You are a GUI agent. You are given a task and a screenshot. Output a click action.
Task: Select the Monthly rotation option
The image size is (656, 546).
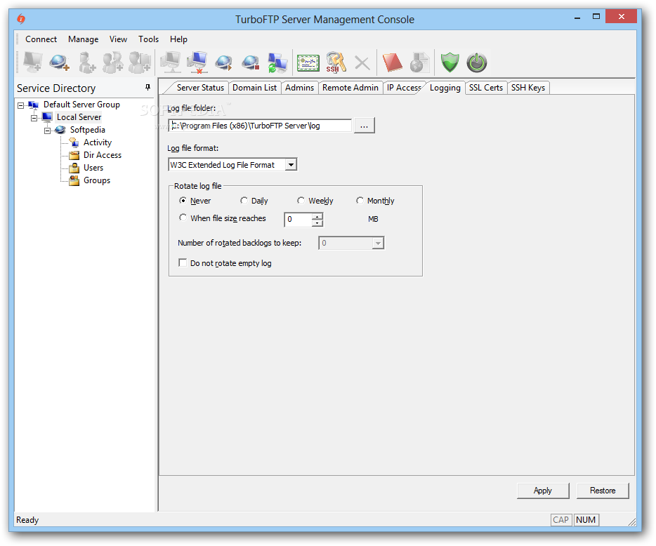(x=360, y=201)
